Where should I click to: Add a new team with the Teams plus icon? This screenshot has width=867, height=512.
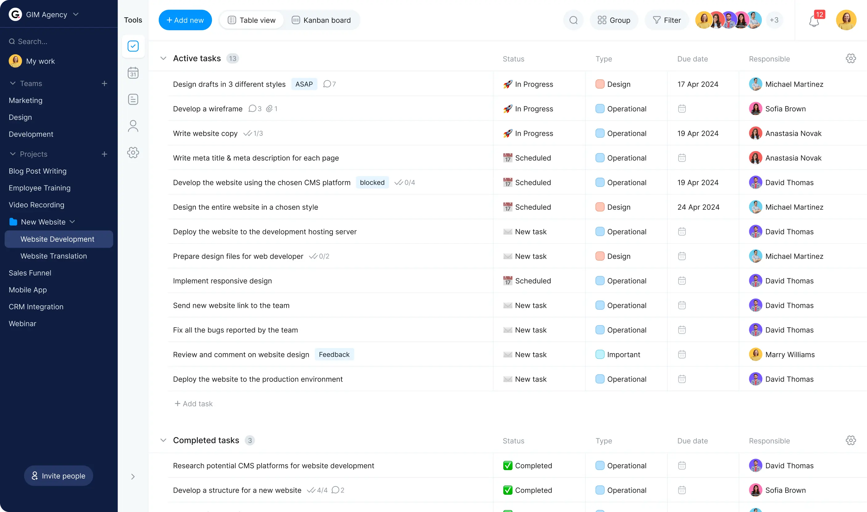coord(104,84)
